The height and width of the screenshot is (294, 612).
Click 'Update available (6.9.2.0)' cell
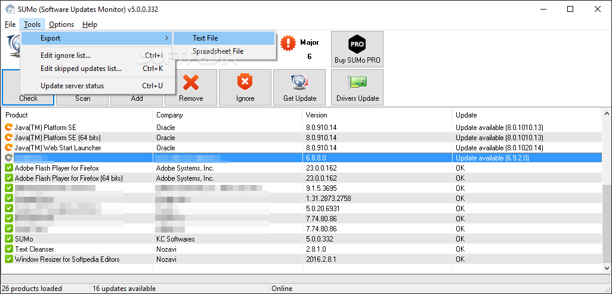tap(492, 158)
